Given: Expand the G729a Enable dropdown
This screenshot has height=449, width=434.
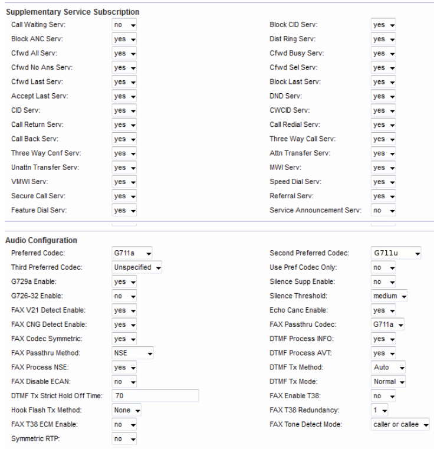Looking at the screenshot, I should pyautogui.click(x=124, y=282).
